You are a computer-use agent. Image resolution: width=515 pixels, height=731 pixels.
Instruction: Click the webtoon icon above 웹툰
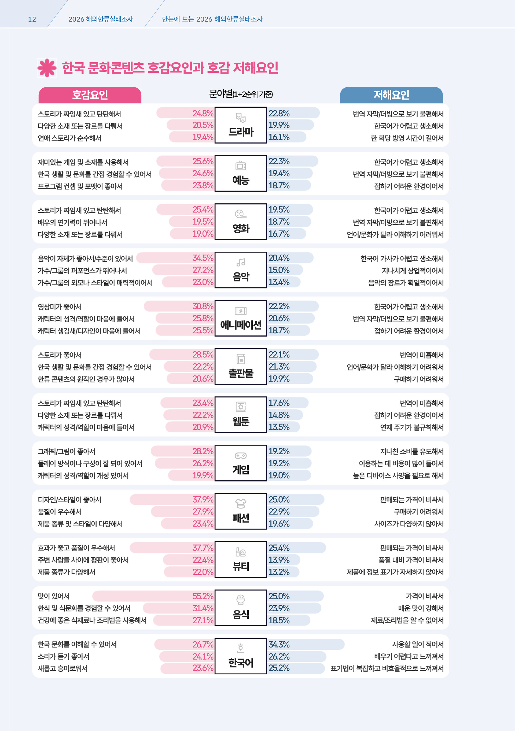(241, 407)
